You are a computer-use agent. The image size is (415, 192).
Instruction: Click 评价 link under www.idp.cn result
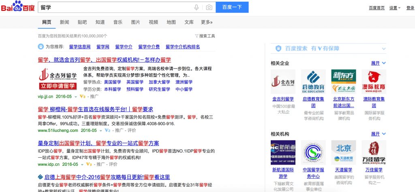pyautogui.click(x=113, y=164)
